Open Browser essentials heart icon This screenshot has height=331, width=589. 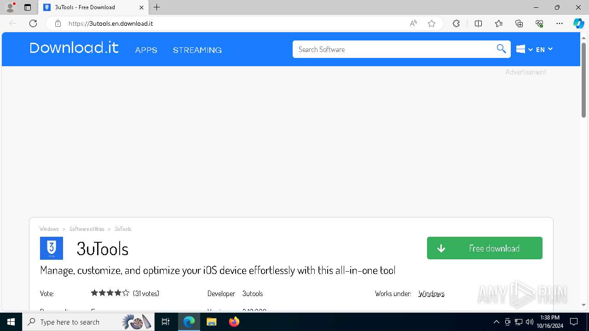coord(539,23)
